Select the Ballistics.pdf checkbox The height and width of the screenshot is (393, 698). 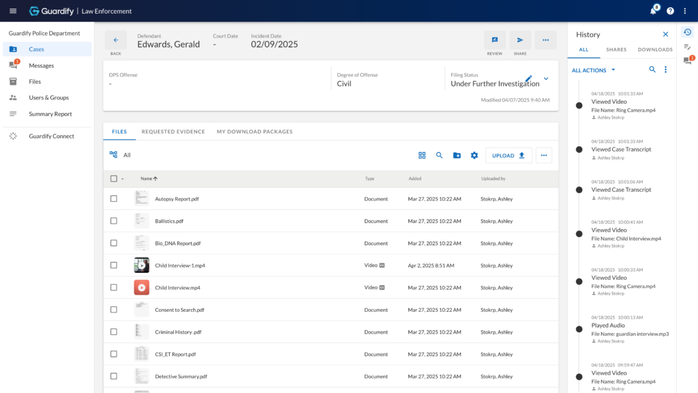tap(114, 221)
